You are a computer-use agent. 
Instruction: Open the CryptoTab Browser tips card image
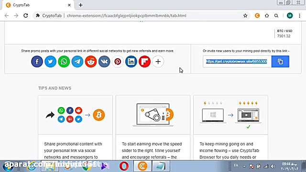tap(230, 115)
